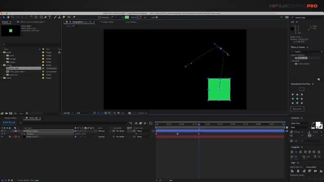Open Shape Layer 1 blend mode dropdown
The height and width of the screenshot is (182, 324).
[103, 131]
